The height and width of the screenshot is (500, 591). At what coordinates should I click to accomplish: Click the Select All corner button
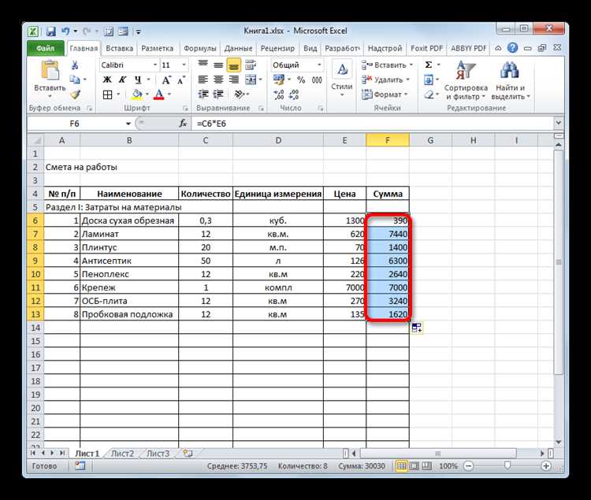pos(35,140)
